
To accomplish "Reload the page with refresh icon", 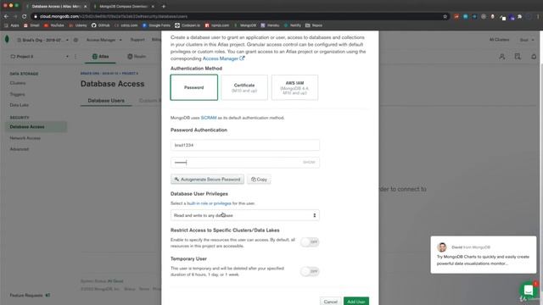I will (25, 16).
